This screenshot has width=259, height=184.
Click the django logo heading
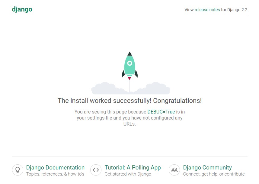[22, 9]
